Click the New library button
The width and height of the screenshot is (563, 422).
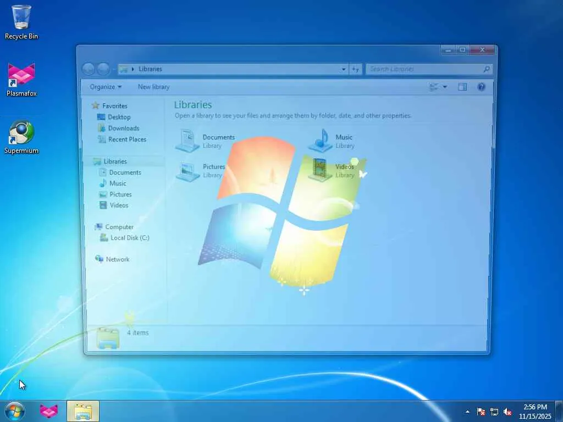[x=154, y=87]
